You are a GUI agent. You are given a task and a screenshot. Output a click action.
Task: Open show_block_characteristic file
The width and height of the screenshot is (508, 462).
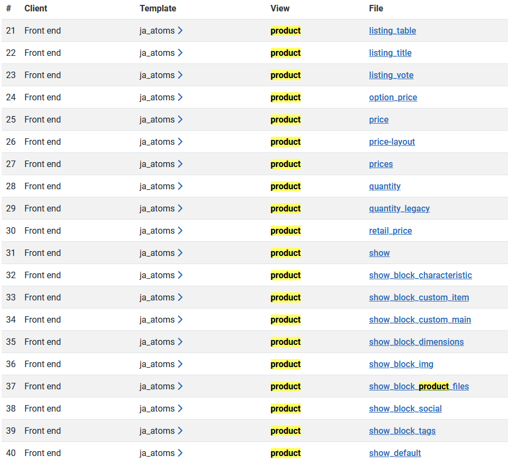(420, 275)
